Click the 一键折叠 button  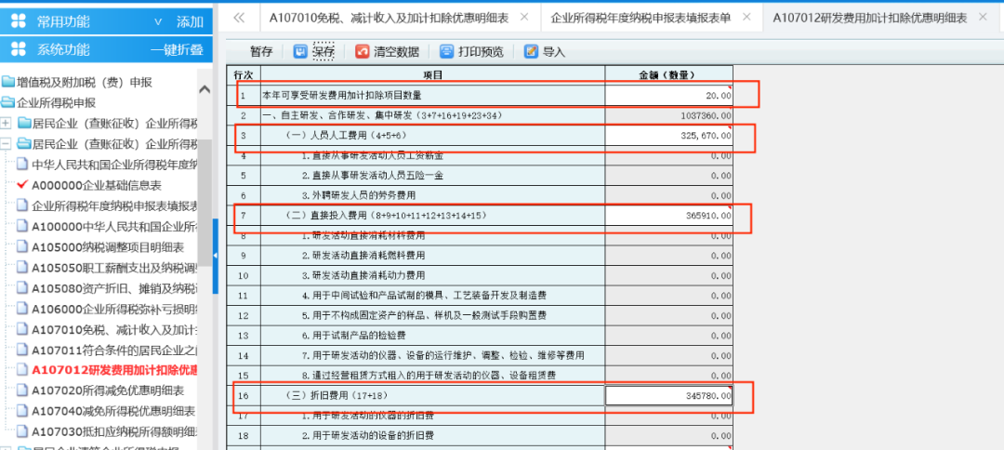point(177,50)
